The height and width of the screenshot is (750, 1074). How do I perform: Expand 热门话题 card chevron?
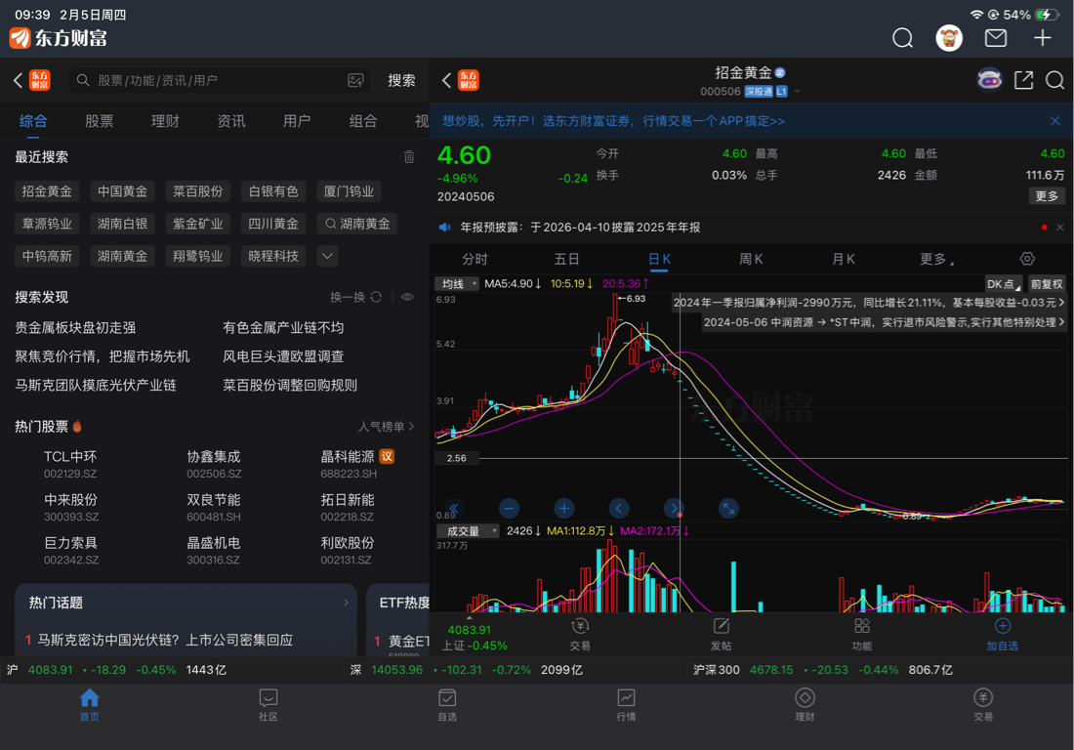tap(346, 603)
